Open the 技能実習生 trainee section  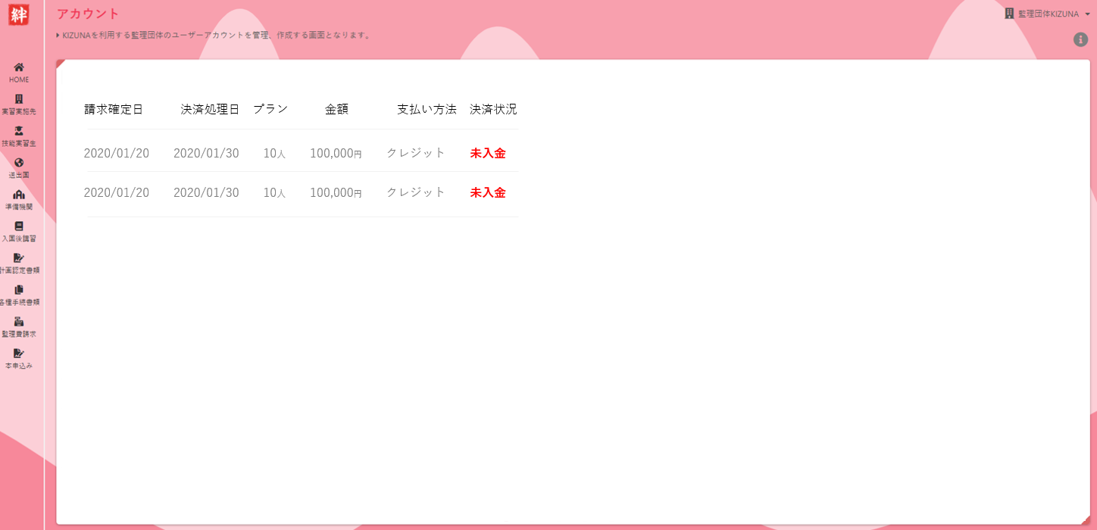point(19,136)
